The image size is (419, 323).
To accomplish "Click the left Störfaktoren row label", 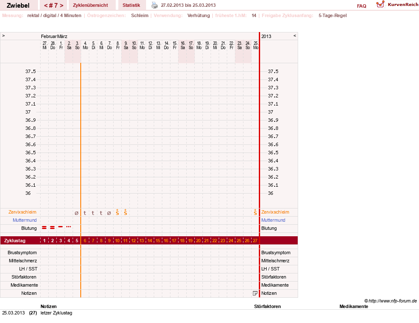I will tap(24, 277).
